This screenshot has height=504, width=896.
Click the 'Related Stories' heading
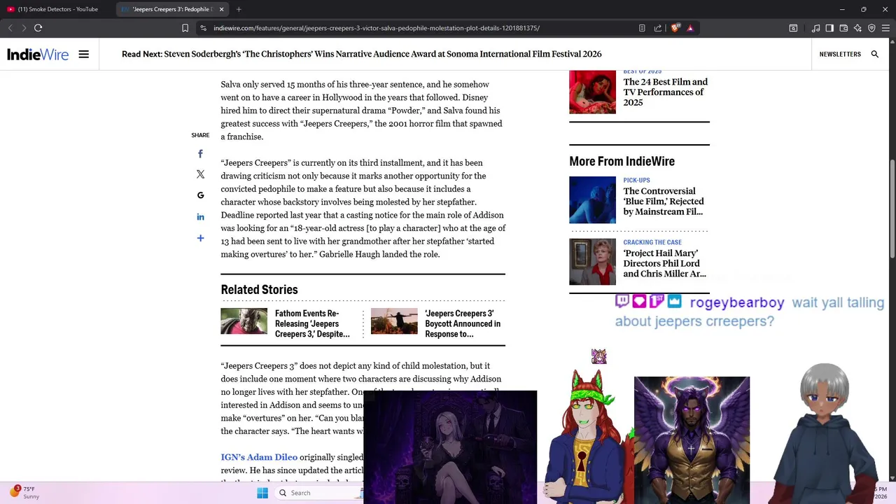[x=259, y=289]
